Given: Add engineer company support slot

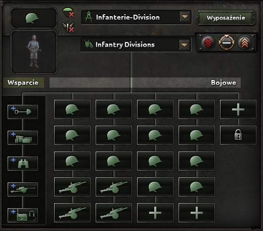Looking at the screenshot, I should 23,112.
